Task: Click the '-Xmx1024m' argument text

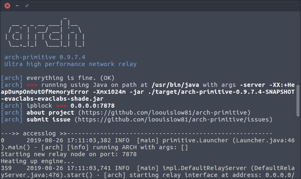Action: point(109,92)
